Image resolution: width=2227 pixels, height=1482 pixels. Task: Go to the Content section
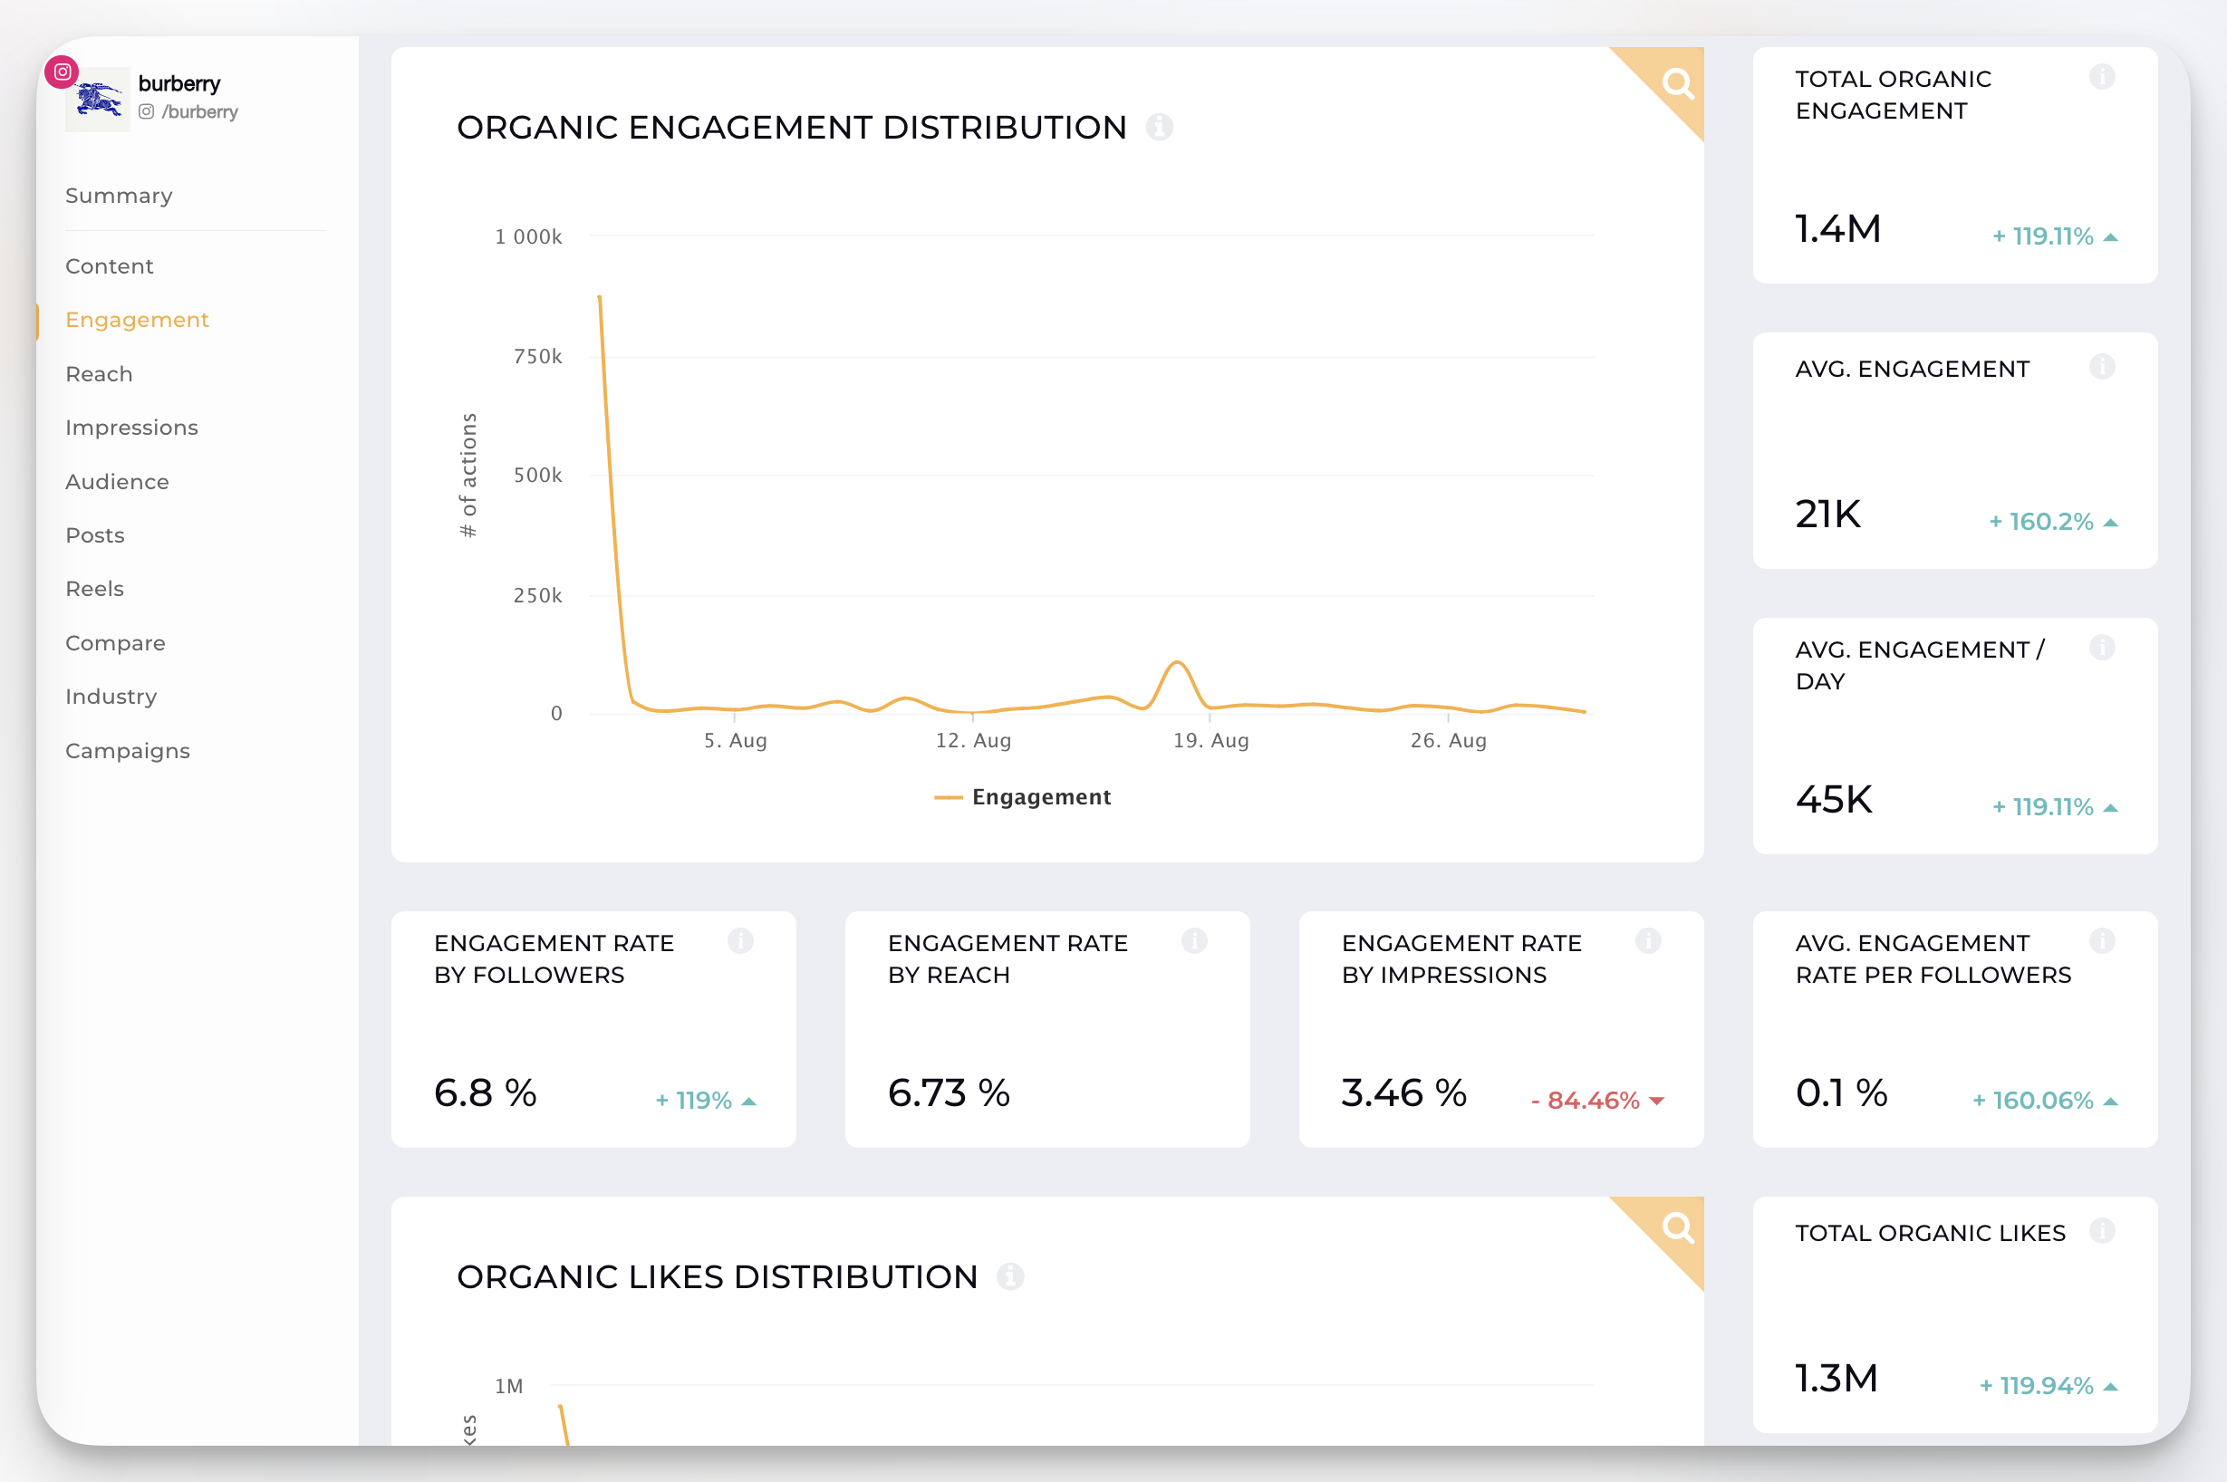tap(110, 266)
